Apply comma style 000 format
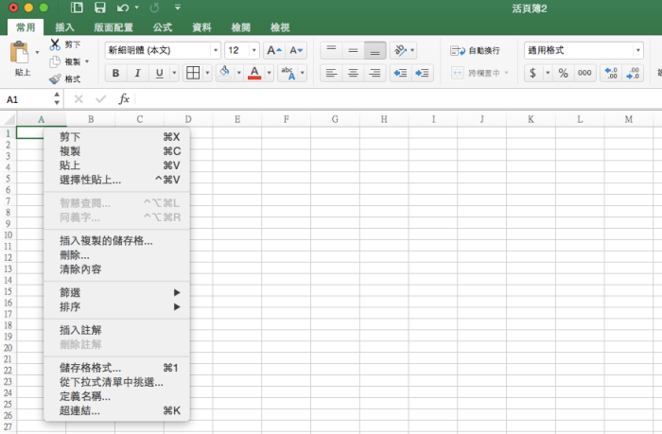 (x=584, y=73)
